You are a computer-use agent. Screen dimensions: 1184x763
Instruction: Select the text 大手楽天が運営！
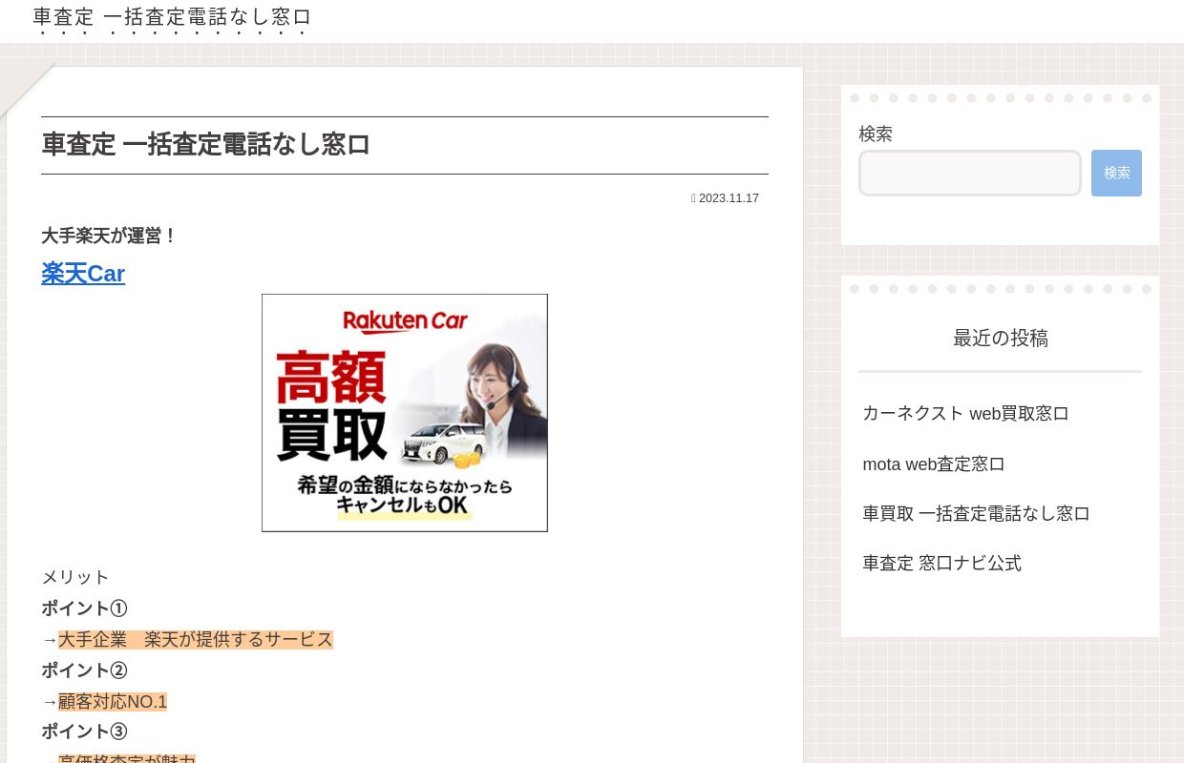(110, 236)
